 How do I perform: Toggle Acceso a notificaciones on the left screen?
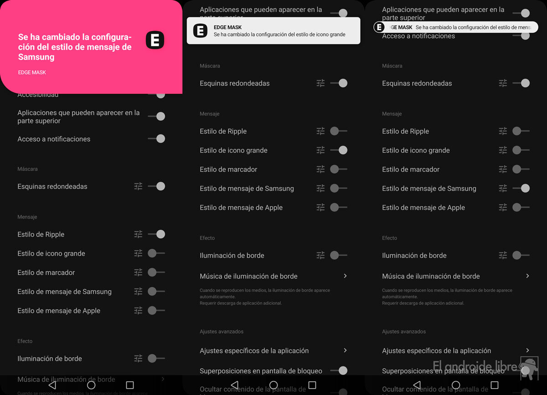(156, 139)
